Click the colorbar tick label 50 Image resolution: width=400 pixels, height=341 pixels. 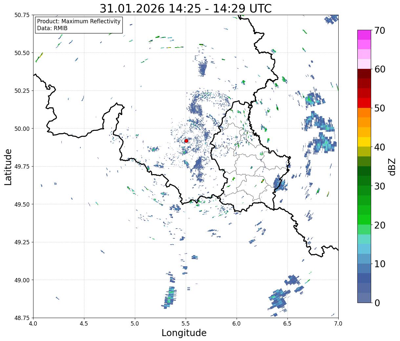pos(380,108)
